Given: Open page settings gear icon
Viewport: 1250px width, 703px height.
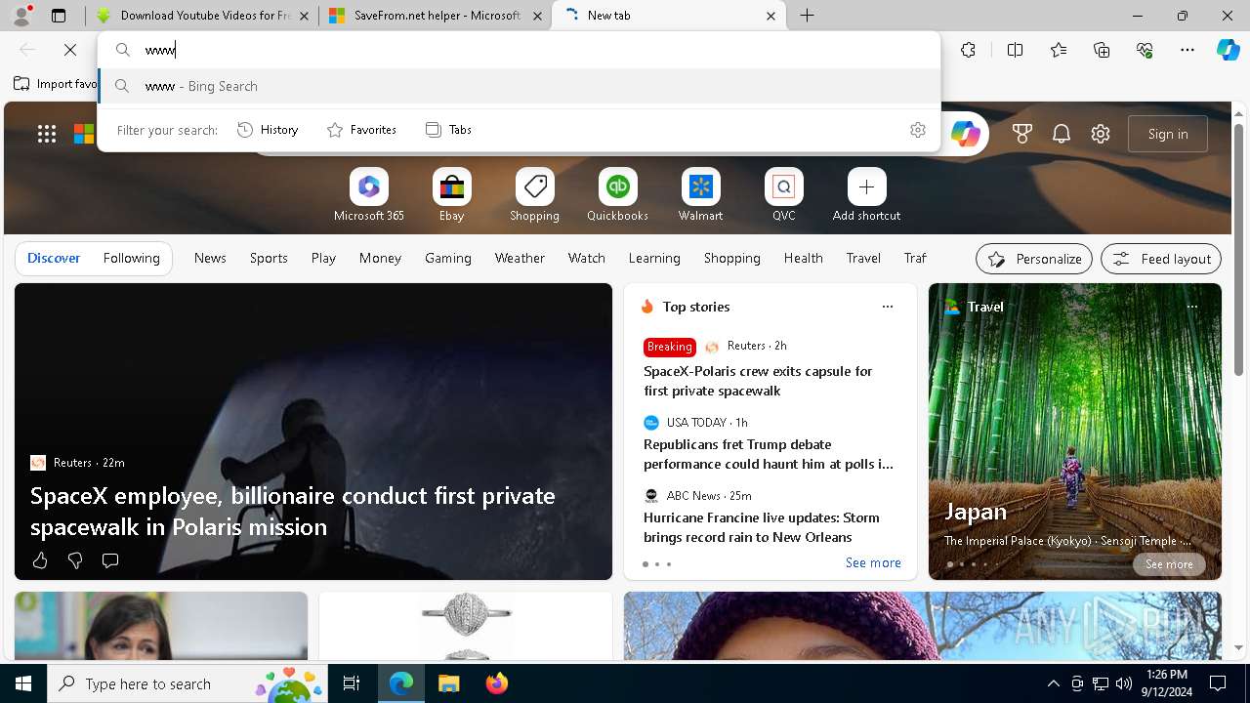Looking at the screenshot, I should point(1101,134).
